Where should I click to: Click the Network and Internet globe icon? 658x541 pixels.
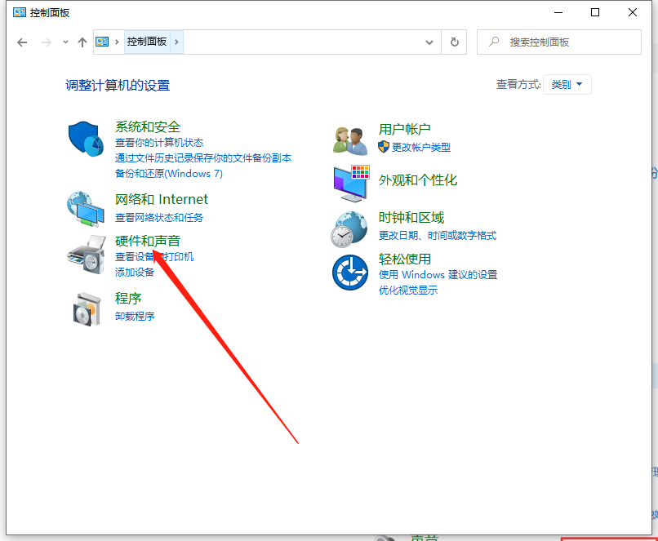tap(86, 210)
